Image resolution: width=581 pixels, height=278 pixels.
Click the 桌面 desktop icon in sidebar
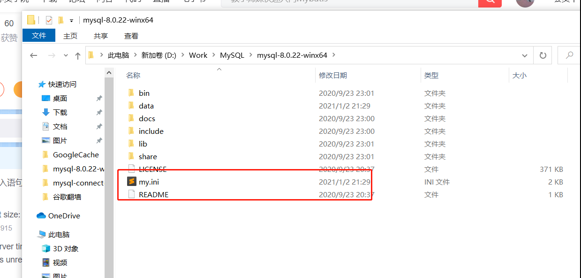45,98
